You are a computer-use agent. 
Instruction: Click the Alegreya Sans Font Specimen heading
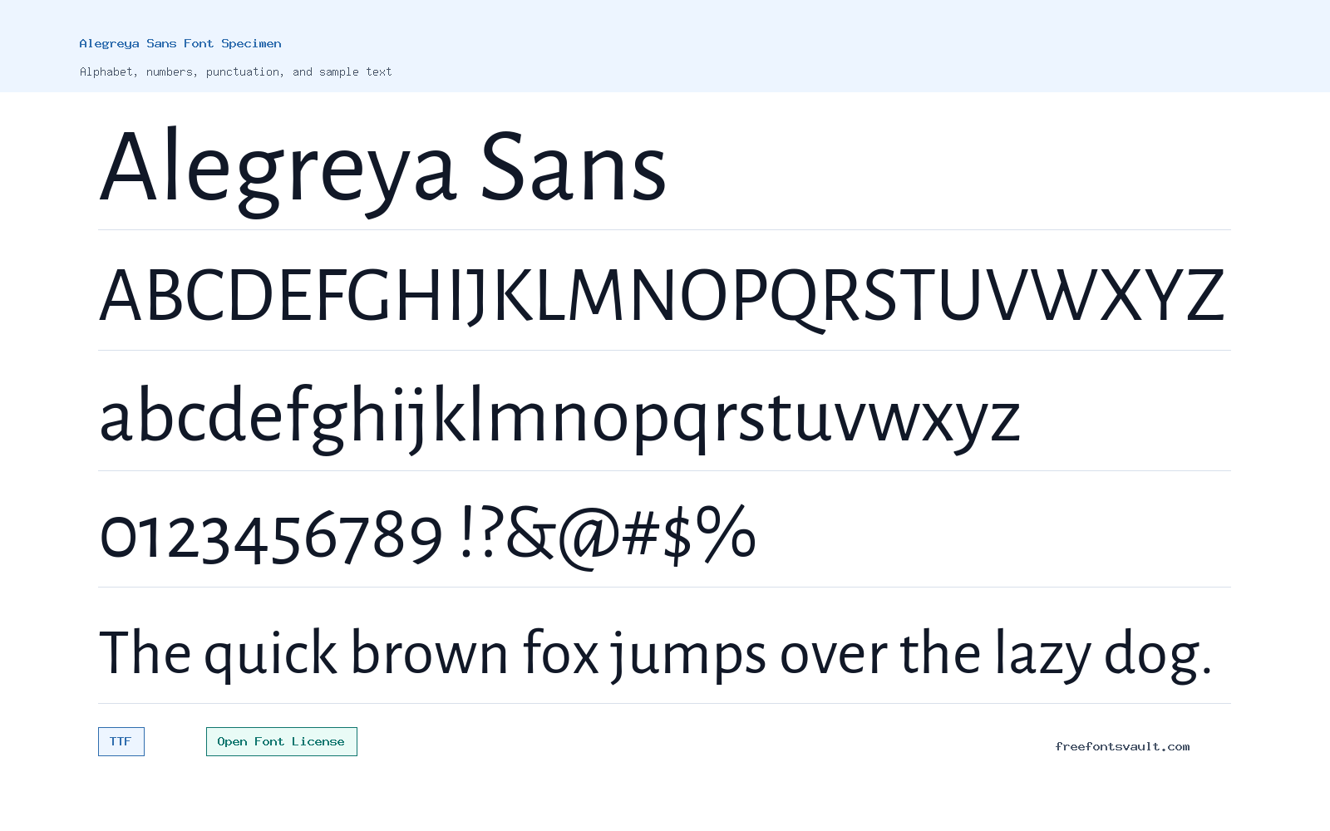pos(180,43)
